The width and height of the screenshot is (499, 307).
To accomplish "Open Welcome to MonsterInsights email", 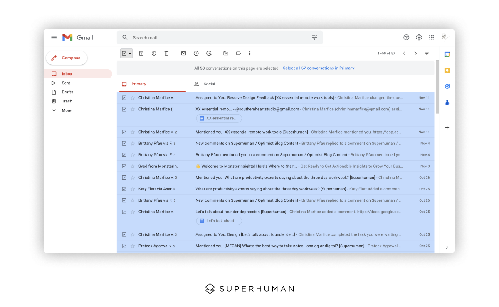I will point(275,166).
